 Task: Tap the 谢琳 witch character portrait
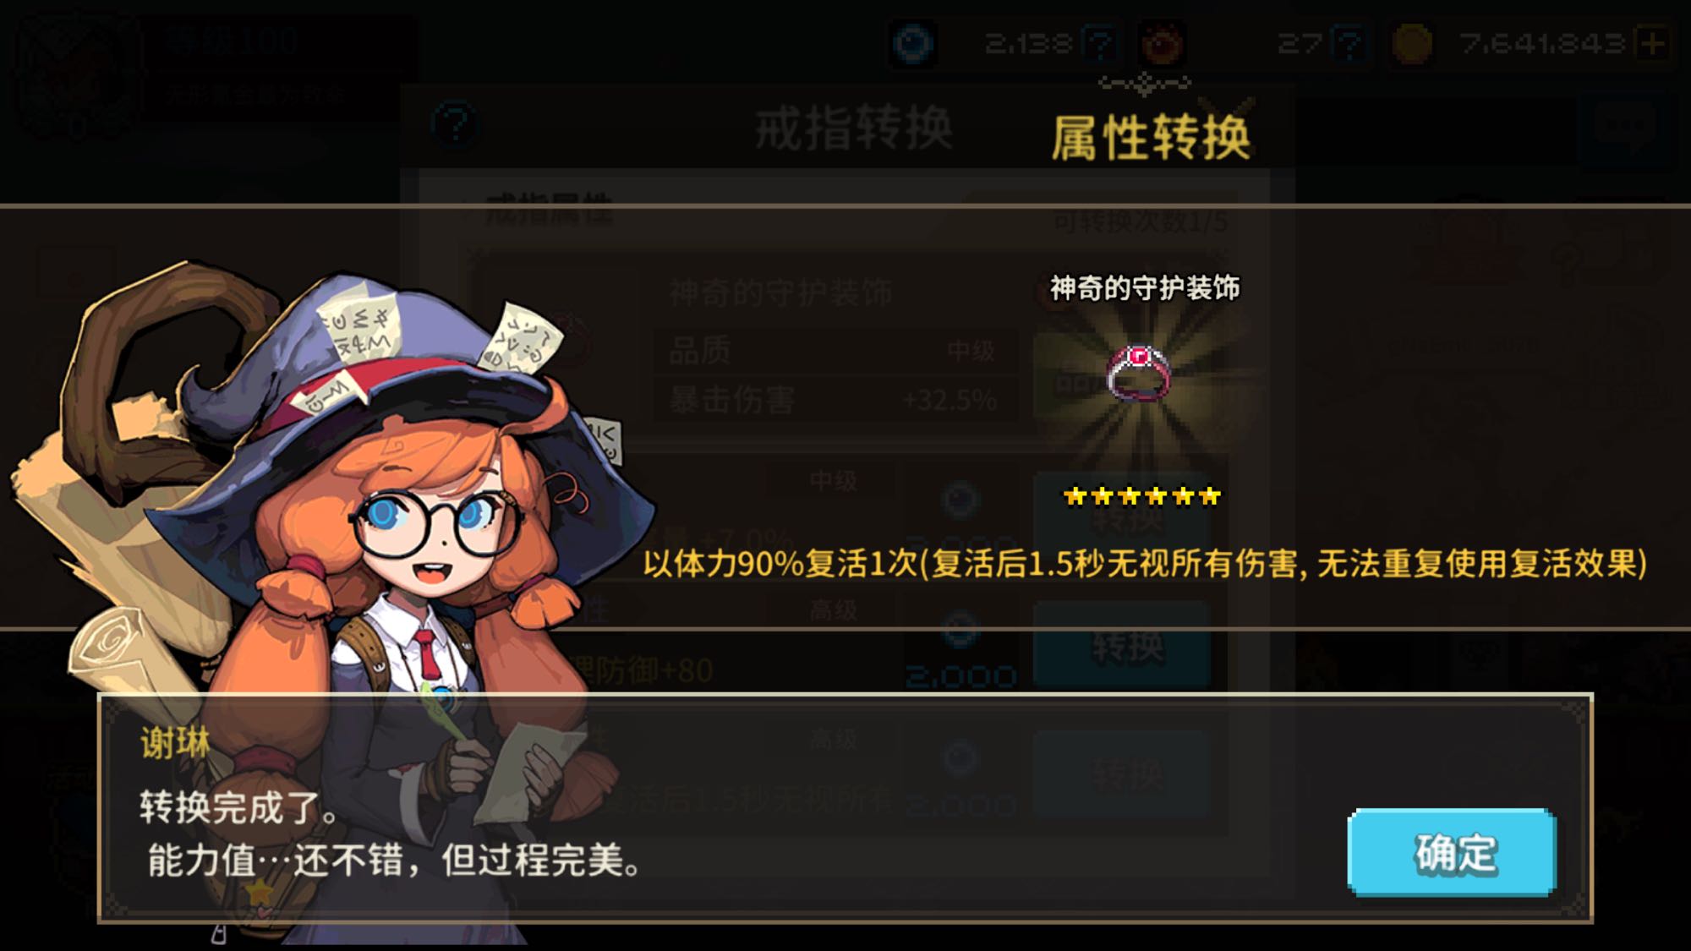point(338,592)
